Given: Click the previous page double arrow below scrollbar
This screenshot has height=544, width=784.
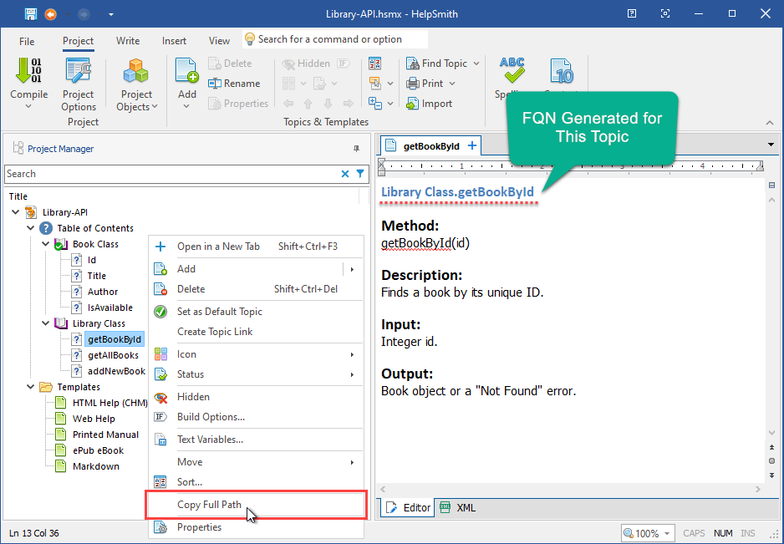Looking at the screenshot, I should click(x=772, y=448).
